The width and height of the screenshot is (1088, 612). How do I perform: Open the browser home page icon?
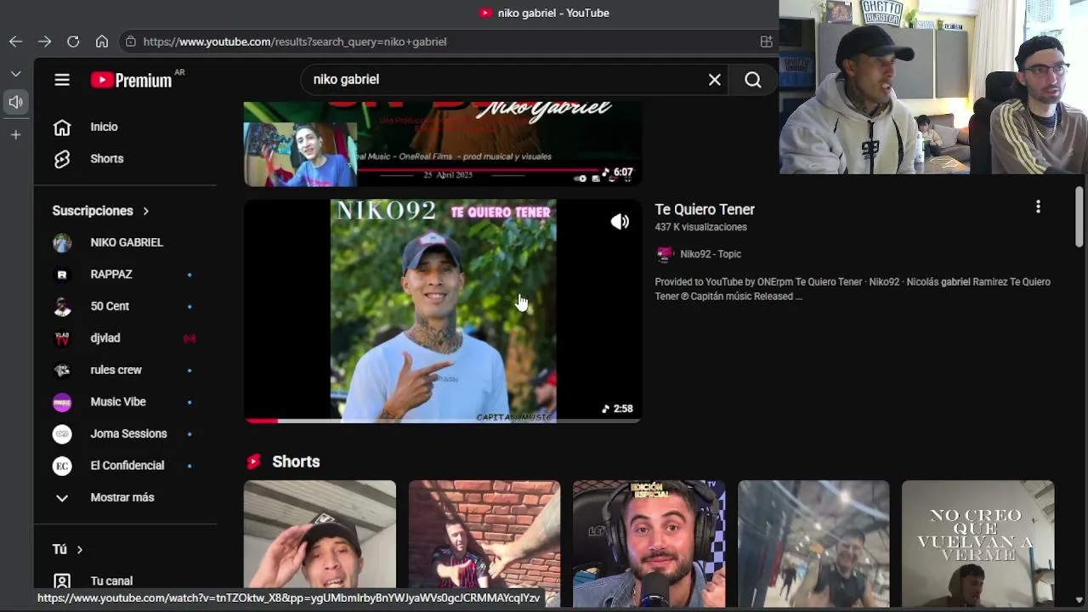(102, 41)
